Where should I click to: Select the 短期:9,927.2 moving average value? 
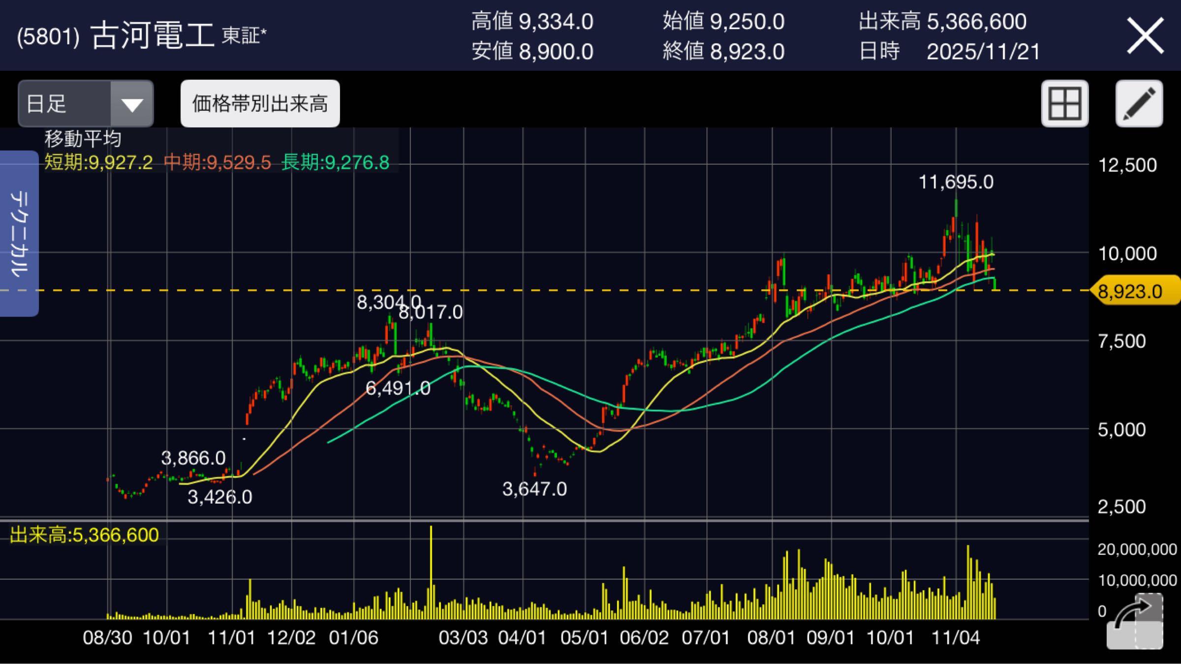click(x=98, y=162)
